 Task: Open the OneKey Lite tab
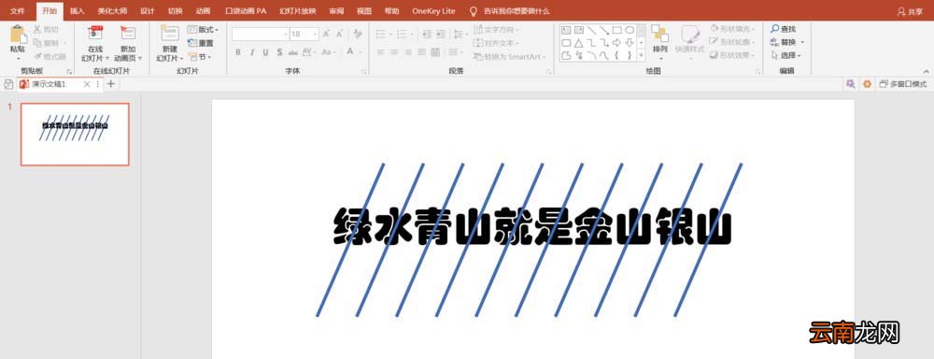click(x=433, y=11)
